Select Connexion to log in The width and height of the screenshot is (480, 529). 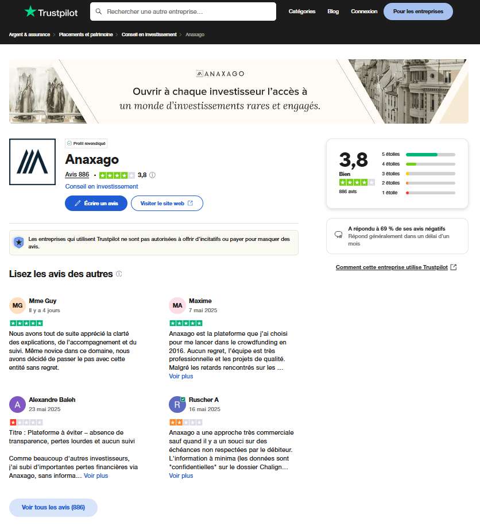click(363, 11)
